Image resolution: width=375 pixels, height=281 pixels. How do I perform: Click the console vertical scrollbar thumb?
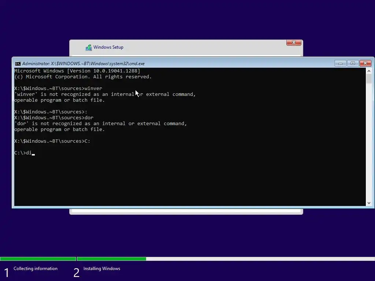tap(369, 79)
